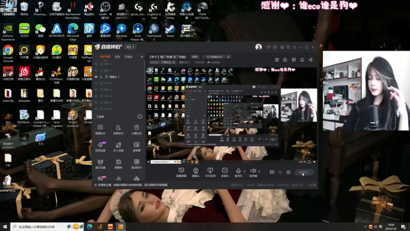Open Google Chrome desktop shortcut
The image size is (410, 231).
8,53
